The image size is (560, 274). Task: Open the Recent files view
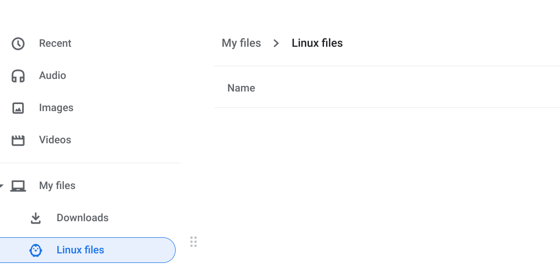[55, 44]
